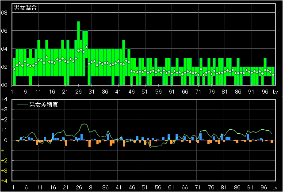This screenshot has height=192, width=283.
Task: Click the green line sample in 男女差積算 legend
Action: pyautogui.click(x=23, y=105)
